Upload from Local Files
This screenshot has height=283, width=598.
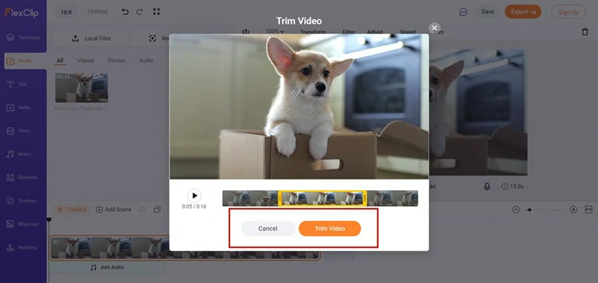(91, 38)
